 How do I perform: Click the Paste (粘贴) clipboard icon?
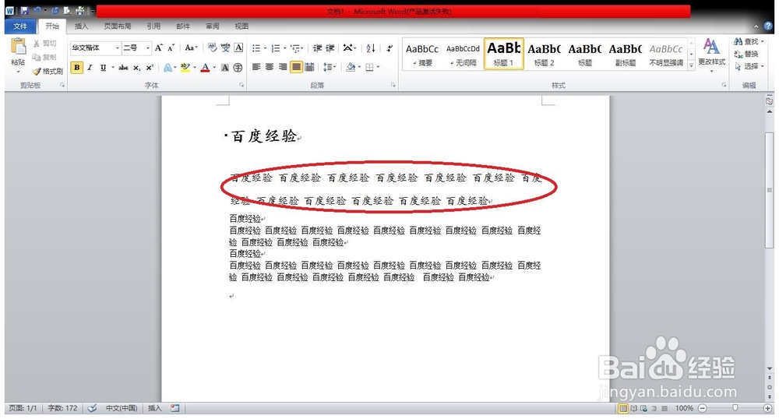[x=18, y=48]
